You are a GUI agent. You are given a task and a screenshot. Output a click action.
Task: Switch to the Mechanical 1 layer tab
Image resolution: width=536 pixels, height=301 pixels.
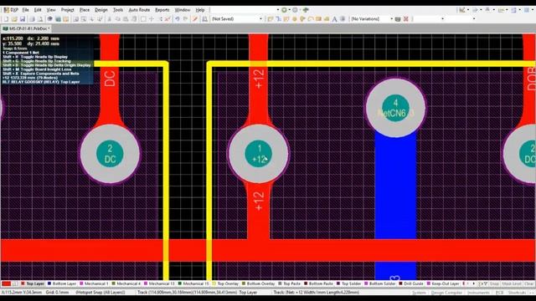click(94, 283)
